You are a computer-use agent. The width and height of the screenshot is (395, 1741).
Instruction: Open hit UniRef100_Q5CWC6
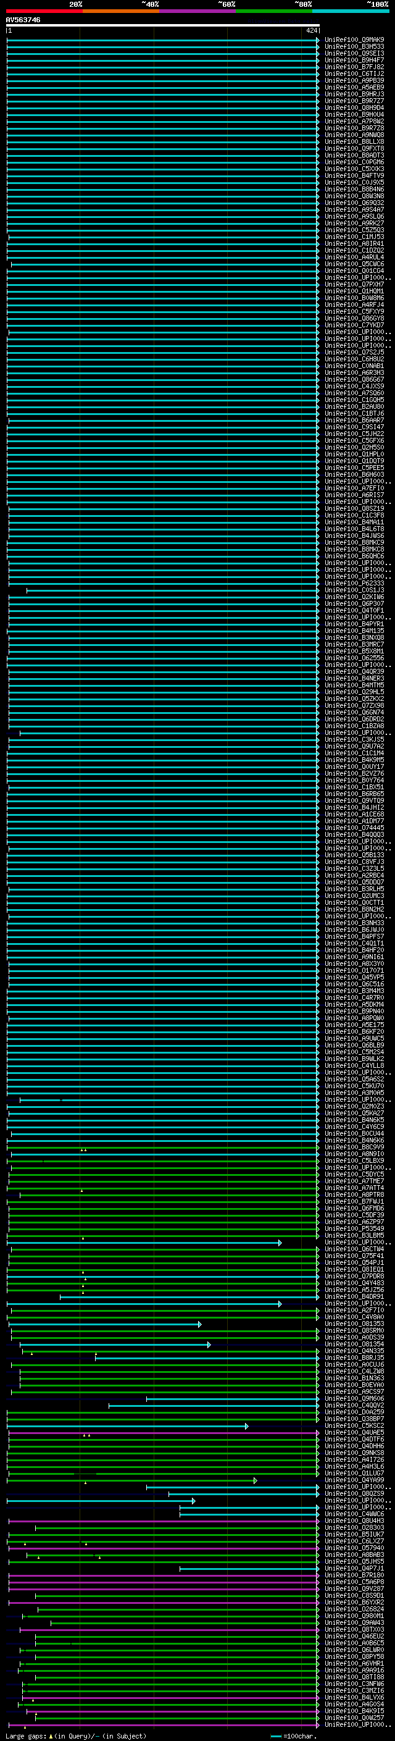pyautogui.click(x=354, y=264)
